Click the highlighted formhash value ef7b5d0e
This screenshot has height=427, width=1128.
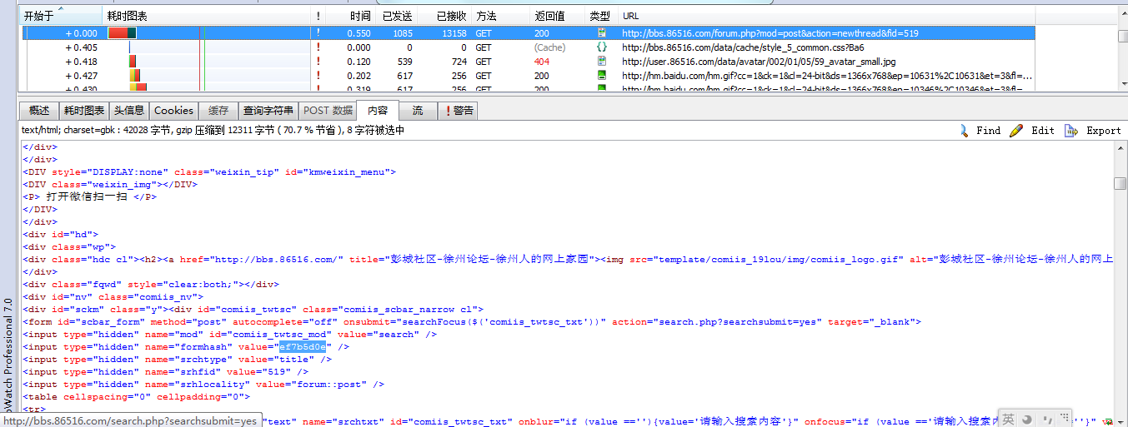pyautogui.click(x=303, y=347)
